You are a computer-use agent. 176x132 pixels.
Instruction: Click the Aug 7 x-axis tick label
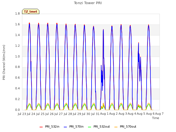point(159,114)
